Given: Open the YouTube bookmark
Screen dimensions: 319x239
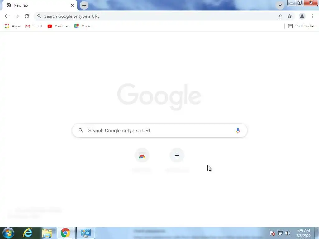Looking at the screenshot, I should tap(58, 26).
